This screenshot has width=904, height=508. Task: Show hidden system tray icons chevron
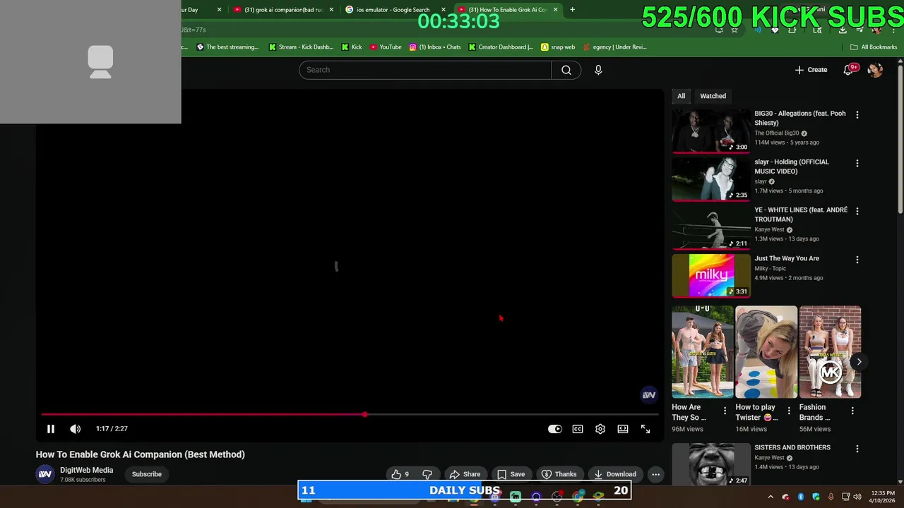[x=771, y=497]
